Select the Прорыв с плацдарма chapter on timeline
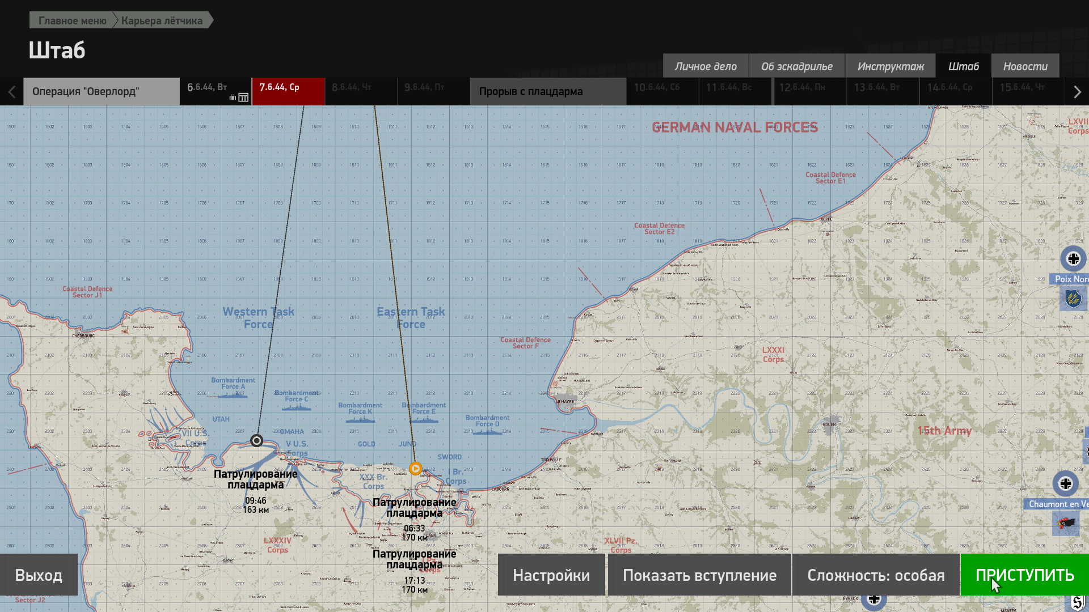This screenshot has width=1089, height=612. point(548,92)
